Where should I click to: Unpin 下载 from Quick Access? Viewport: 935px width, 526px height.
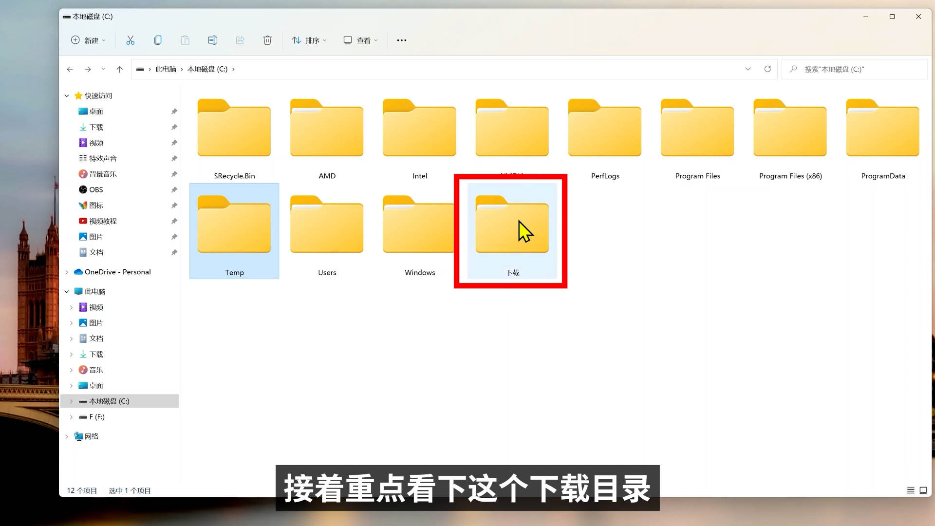174,127
